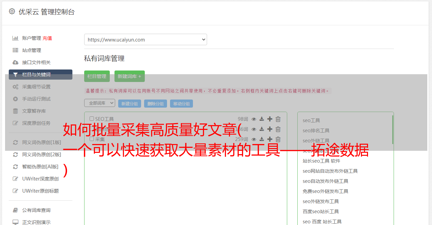This screenshot has width=432, height=225.
Task: Select keyword "seo 百度 站长工具"
Action: [322, 222]
